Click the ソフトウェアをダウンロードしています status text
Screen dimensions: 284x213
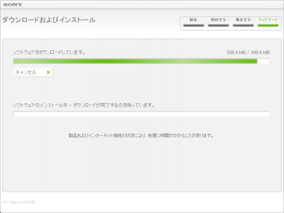(x=49, y=52)
